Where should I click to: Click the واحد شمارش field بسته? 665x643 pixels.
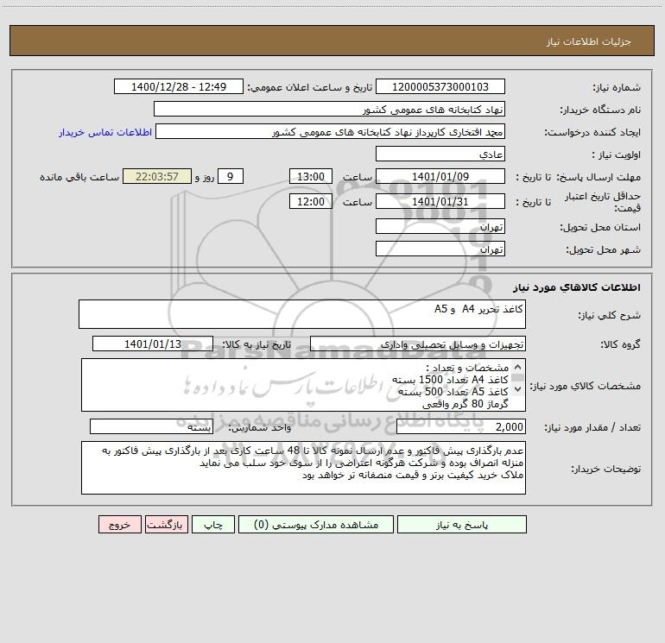(x=151, y=426)
